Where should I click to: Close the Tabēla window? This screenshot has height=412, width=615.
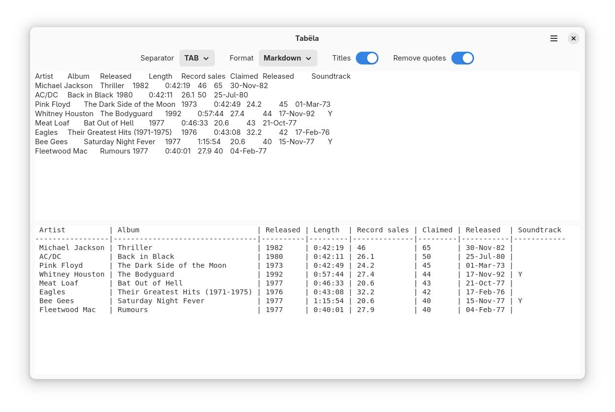573,38
